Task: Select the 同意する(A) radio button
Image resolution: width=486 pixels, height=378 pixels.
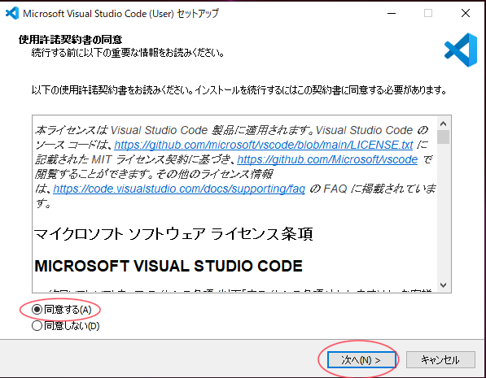Action: [x=37, y=309]
